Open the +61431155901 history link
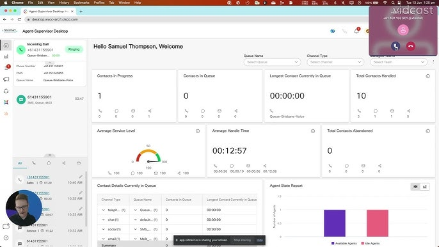 point(38,177)
